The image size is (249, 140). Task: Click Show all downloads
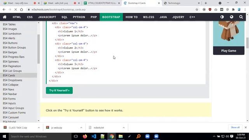click(x=235, y=128)
